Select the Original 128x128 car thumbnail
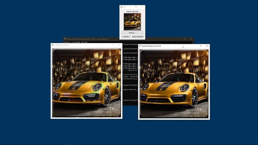 (x=132, y=22)
